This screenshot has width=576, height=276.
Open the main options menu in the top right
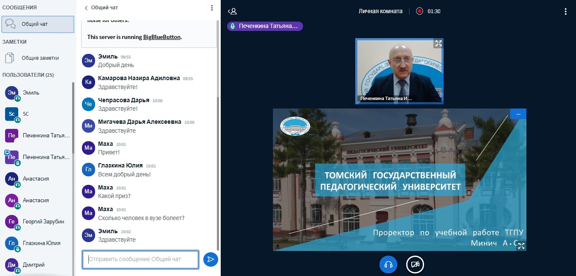click(x=565, y=11)
